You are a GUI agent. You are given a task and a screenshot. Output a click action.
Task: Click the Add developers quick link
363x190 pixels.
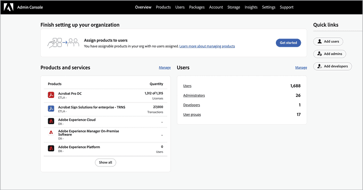(x=333, y=66)
